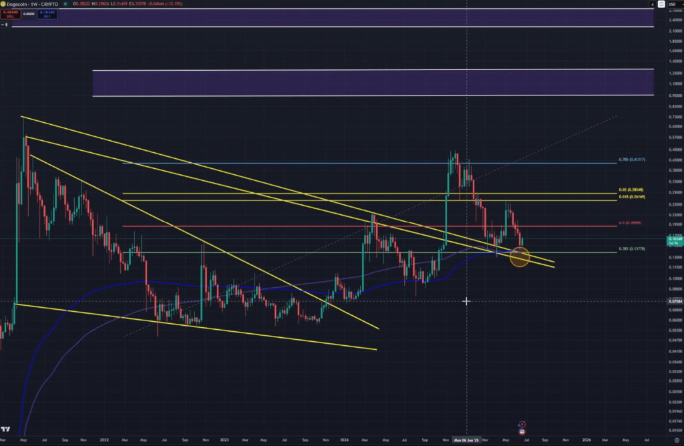Open the session clock icon on bottom price scale
Viewport: 684px width, 446px height.
point(675,441)
